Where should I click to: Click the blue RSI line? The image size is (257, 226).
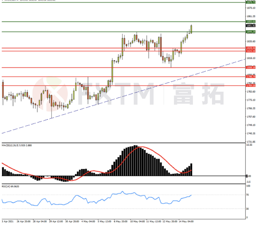[97, 198]
